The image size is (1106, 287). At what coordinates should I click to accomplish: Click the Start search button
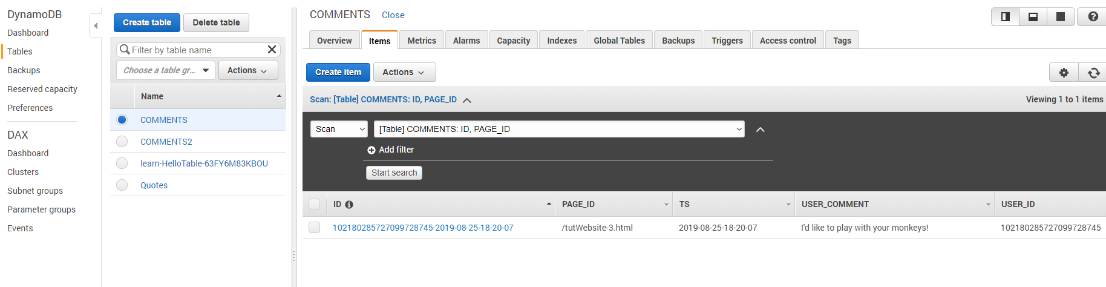[394, 173]
